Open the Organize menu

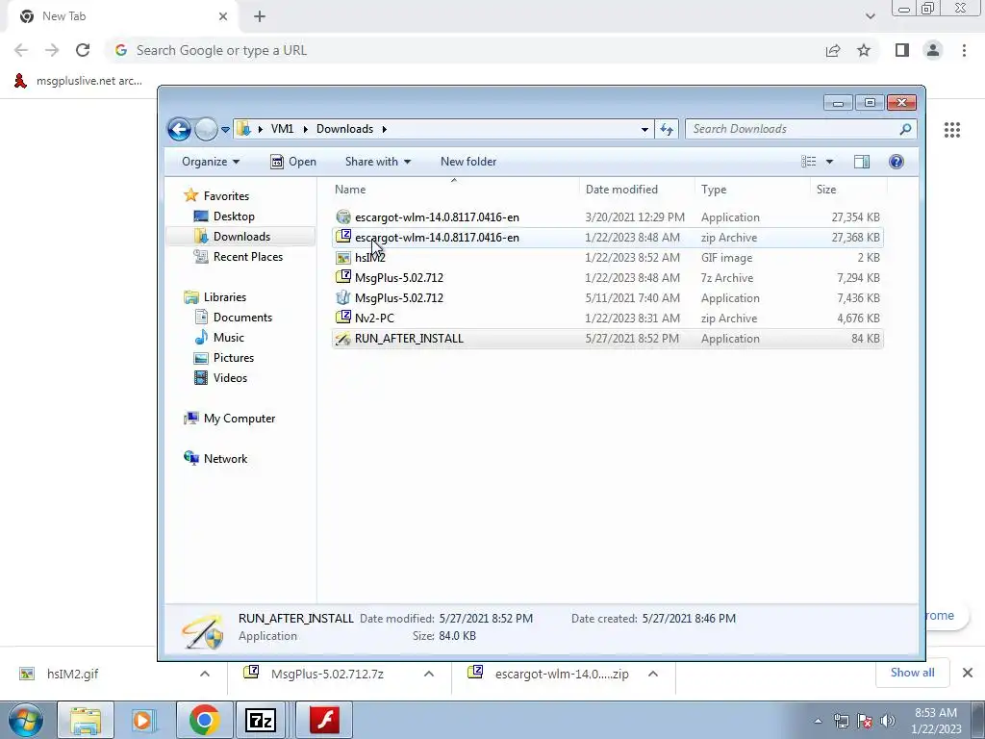(x=211, y=162)
